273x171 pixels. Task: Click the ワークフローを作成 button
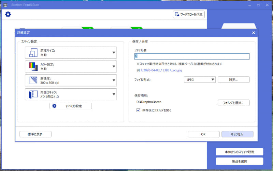tap(189, 14)
